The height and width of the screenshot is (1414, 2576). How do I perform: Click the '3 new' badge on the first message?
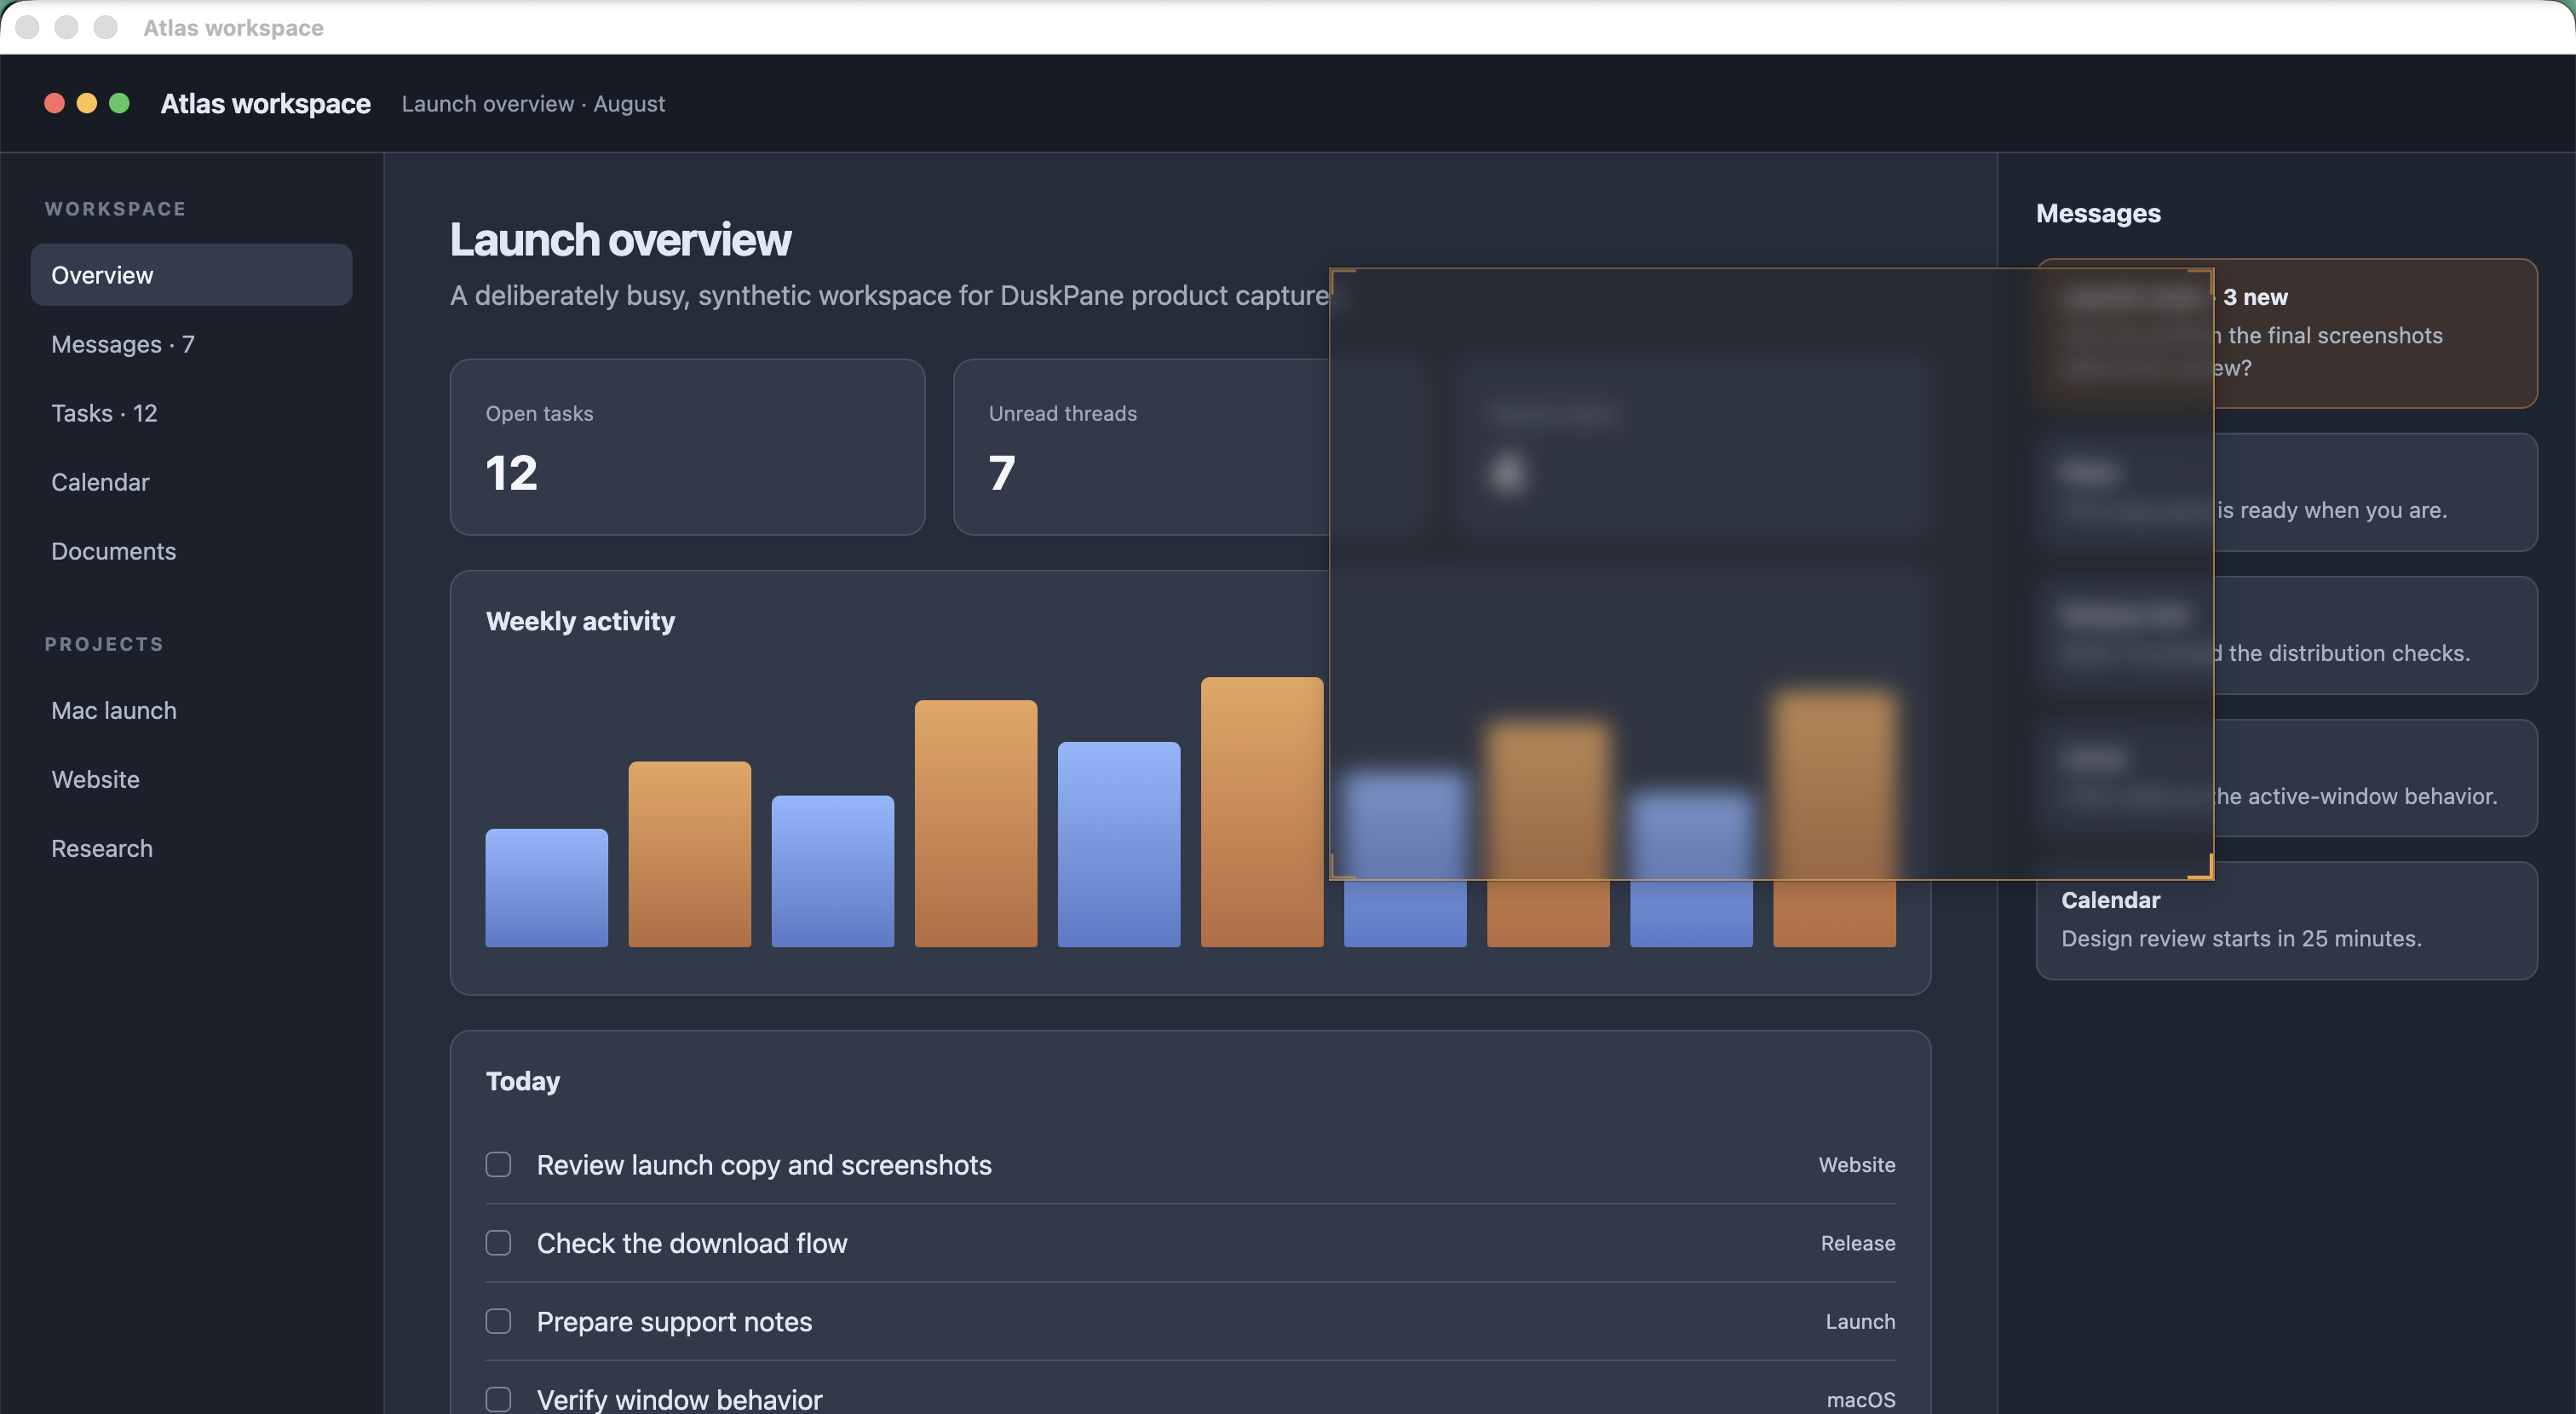2255,297
